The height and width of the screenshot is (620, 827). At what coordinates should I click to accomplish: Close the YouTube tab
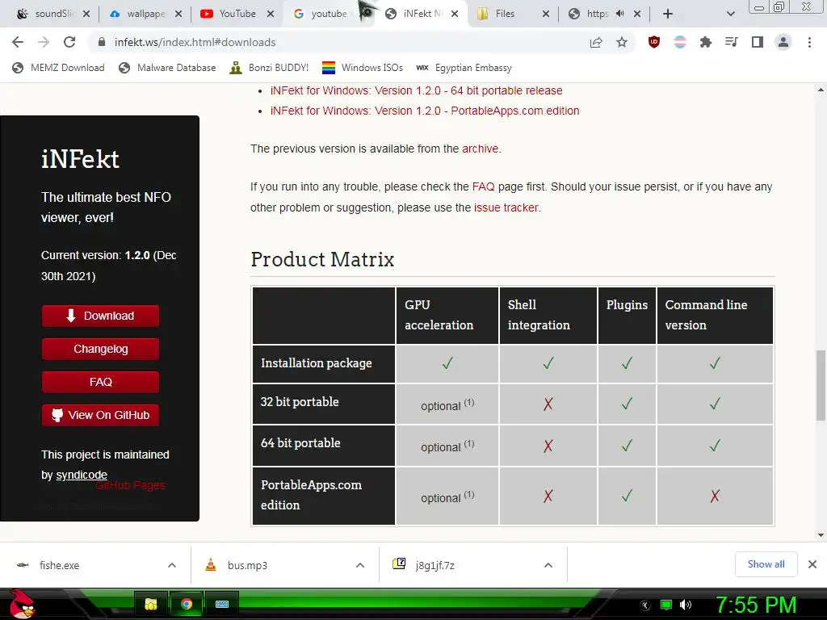pyautogui.click(x=271, y=14)
